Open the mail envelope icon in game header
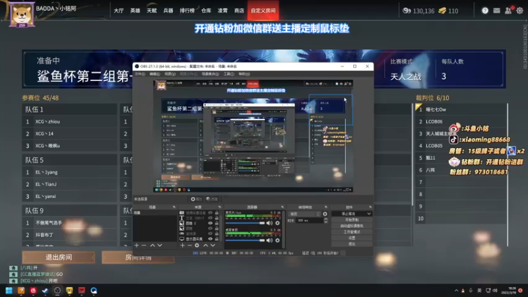 [497, 11]
